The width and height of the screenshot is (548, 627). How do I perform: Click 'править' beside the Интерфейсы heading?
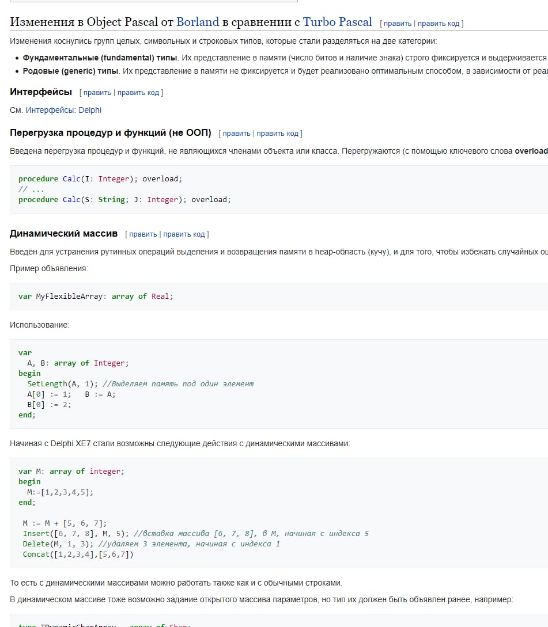97,93
